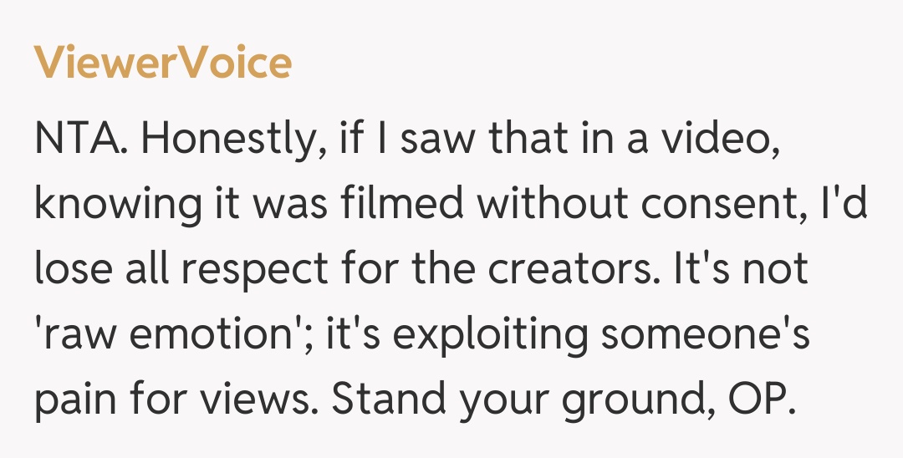Open the ViewerVoice user profile
The image size is (903, 458).
tap(163, 64)
